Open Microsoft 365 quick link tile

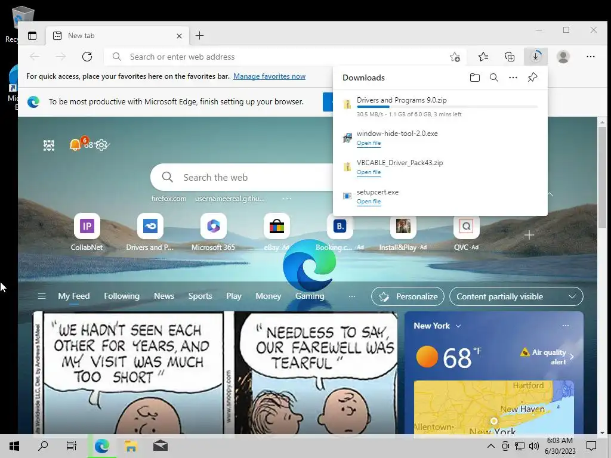click(x=213, y=232)
